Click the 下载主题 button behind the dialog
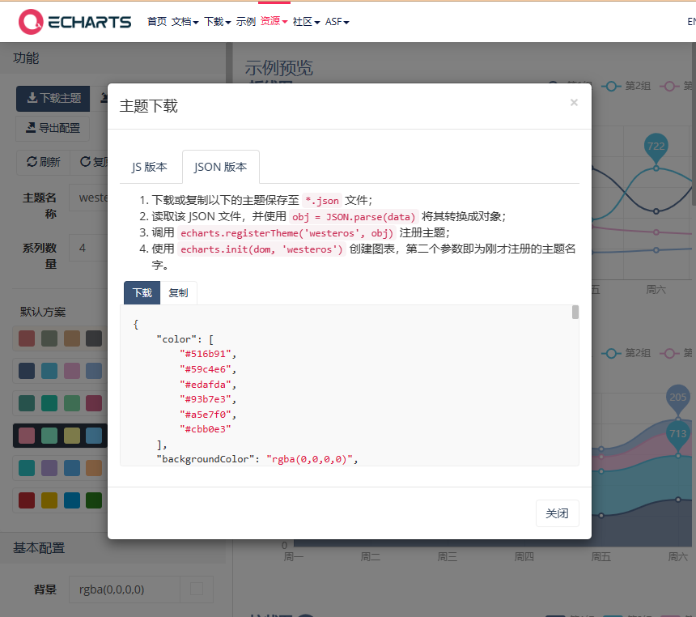 (x=53, y=98)
